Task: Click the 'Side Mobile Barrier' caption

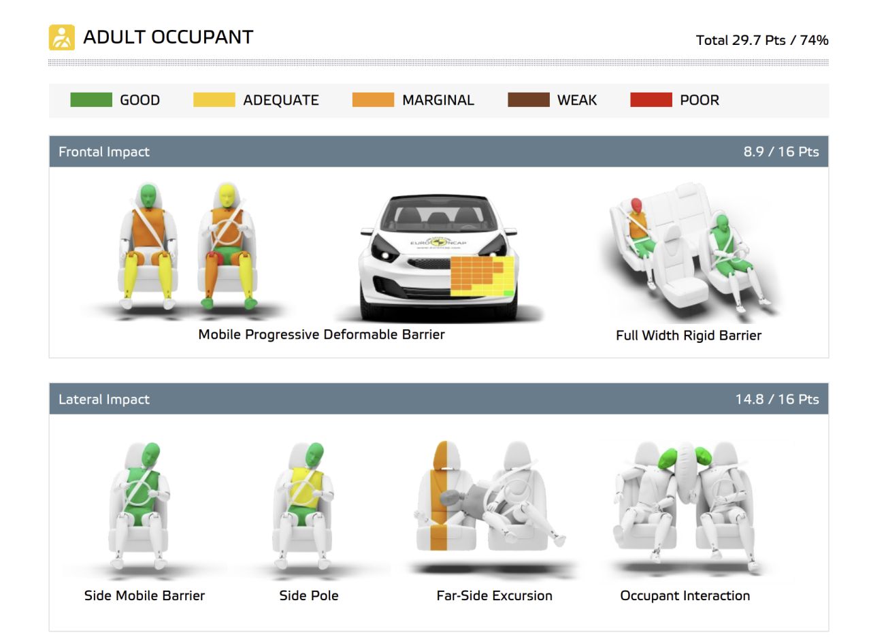Action: (x=144, y=595)
